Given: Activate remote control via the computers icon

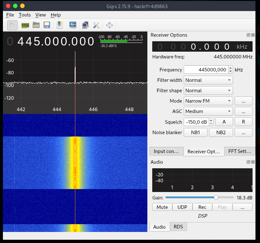Looking at the screenshot, I should pos(85,25).
